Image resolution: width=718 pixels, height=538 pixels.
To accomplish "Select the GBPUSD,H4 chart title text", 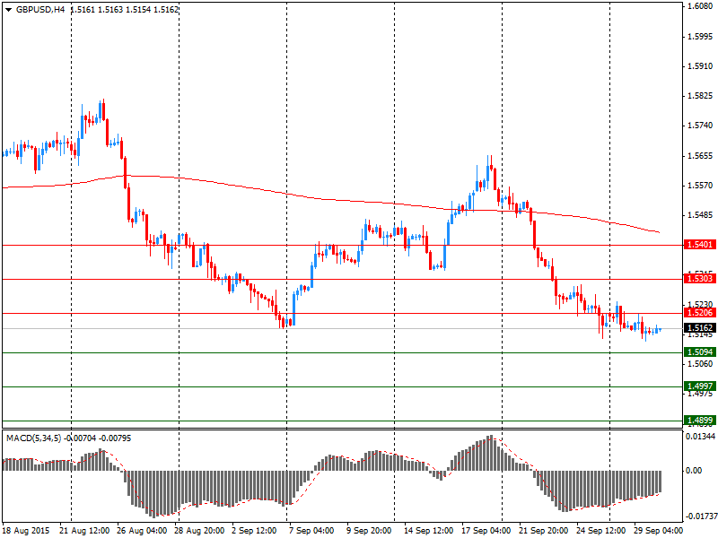I will [40, 9].
